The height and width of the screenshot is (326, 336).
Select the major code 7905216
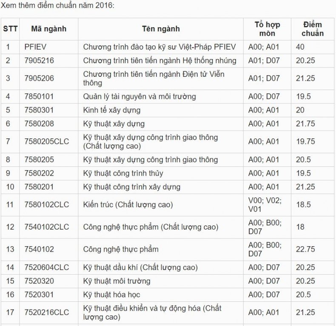(39, 61)
